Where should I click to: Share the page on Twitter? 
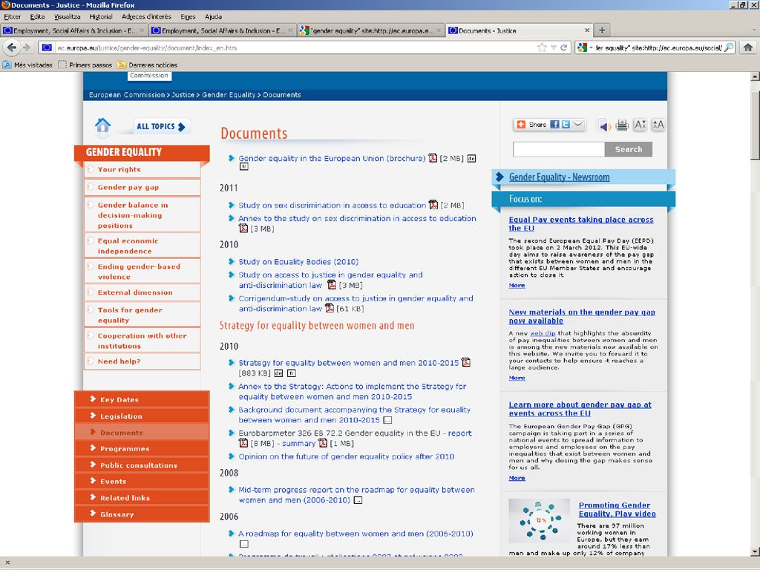(566, 125)
